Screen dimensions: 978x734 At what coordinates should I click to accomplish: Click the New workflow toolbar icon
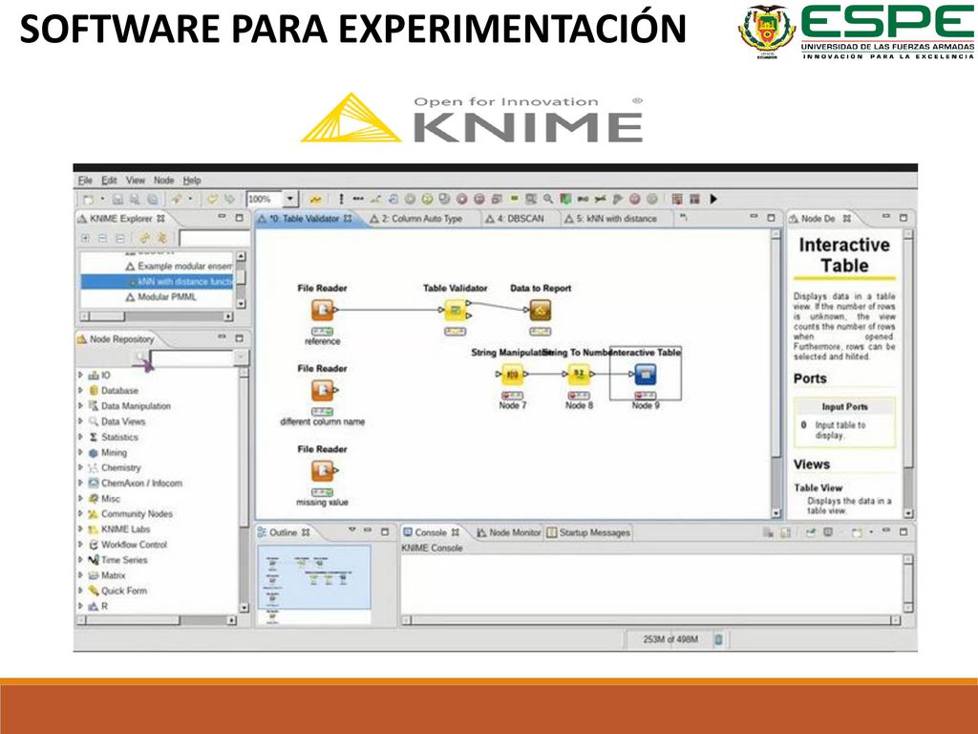(88, 199)
